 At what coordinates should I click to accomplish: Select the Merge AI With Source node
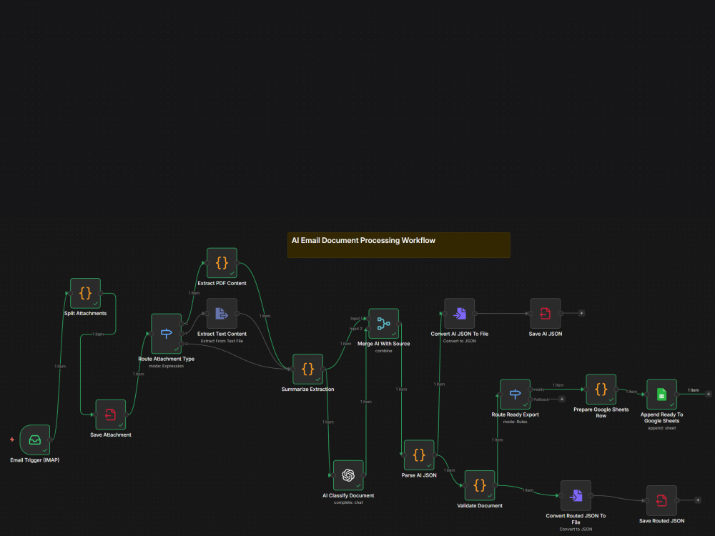[x=383, y=324]
